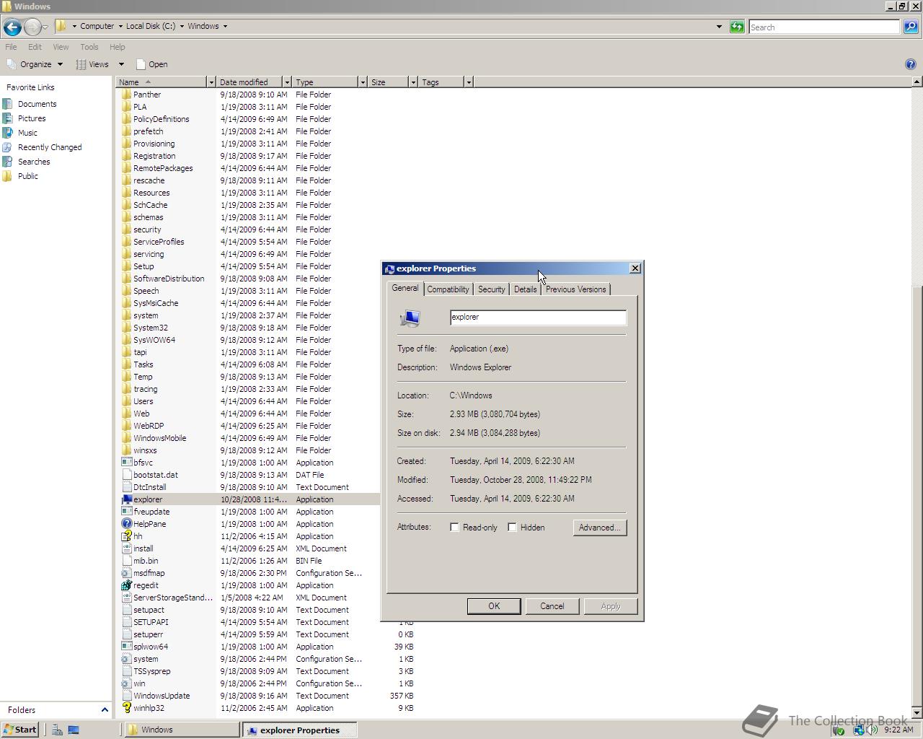Select the regedit application icon
This screenshot has width=923, height=739.
[x=127, y=585]
